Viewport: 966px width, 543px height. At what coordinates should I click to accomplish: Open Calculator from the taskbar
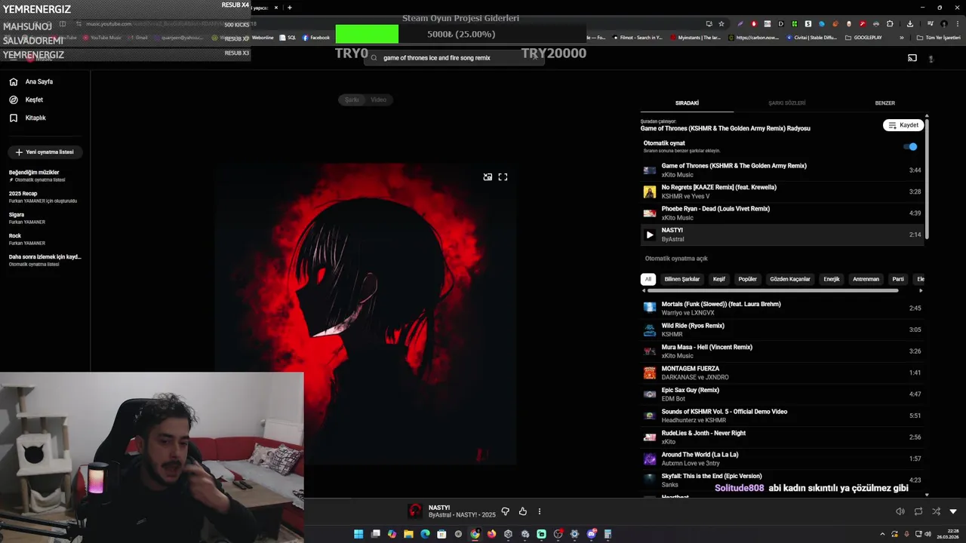click(608, 534)
